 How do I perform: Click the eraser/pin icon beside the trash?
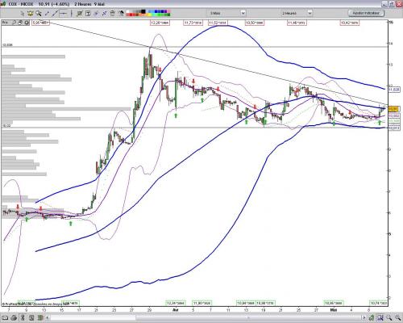[x=121, y=13]
